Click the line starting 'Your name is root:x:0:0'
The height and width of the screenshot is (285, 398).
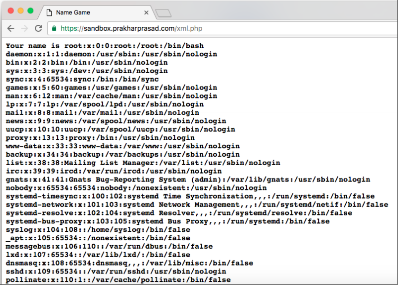[105, 46]
